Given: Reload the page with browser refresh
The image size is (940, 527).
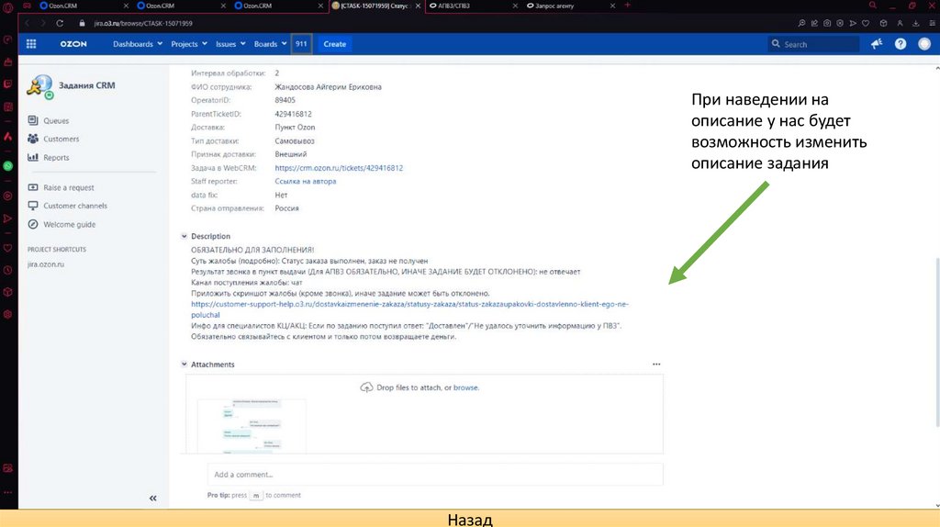Looking at the screenshot, I should pyautogui.click(x=60, y=23).
